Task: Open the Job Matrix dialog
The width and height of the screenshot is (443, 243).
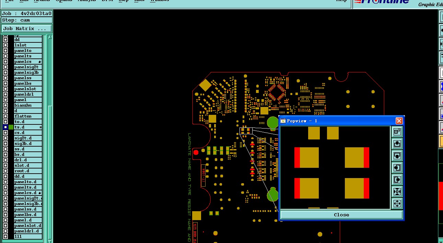Action: pyautogui.click(x=26, y=29)
